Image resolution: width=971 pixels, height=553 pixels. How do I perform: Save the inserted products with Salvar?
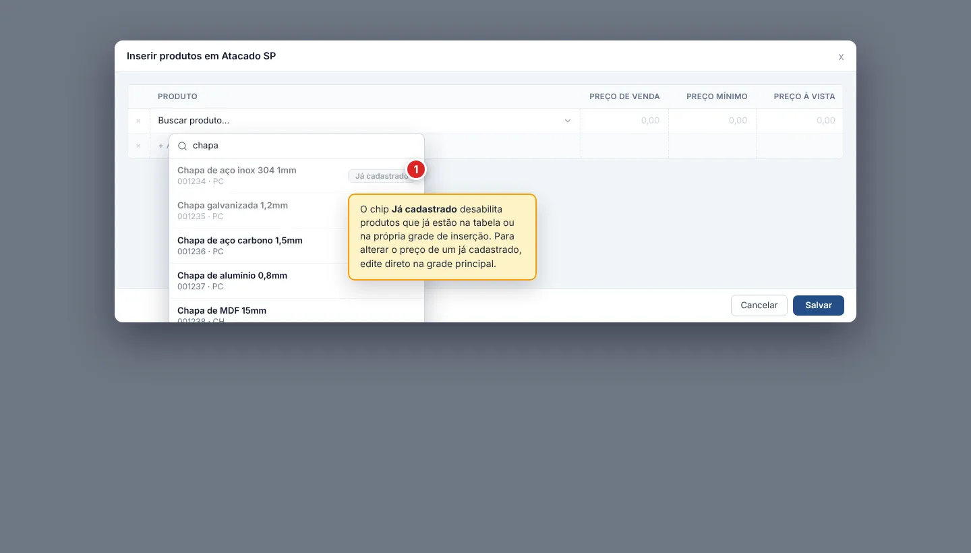tap(819, 305)
